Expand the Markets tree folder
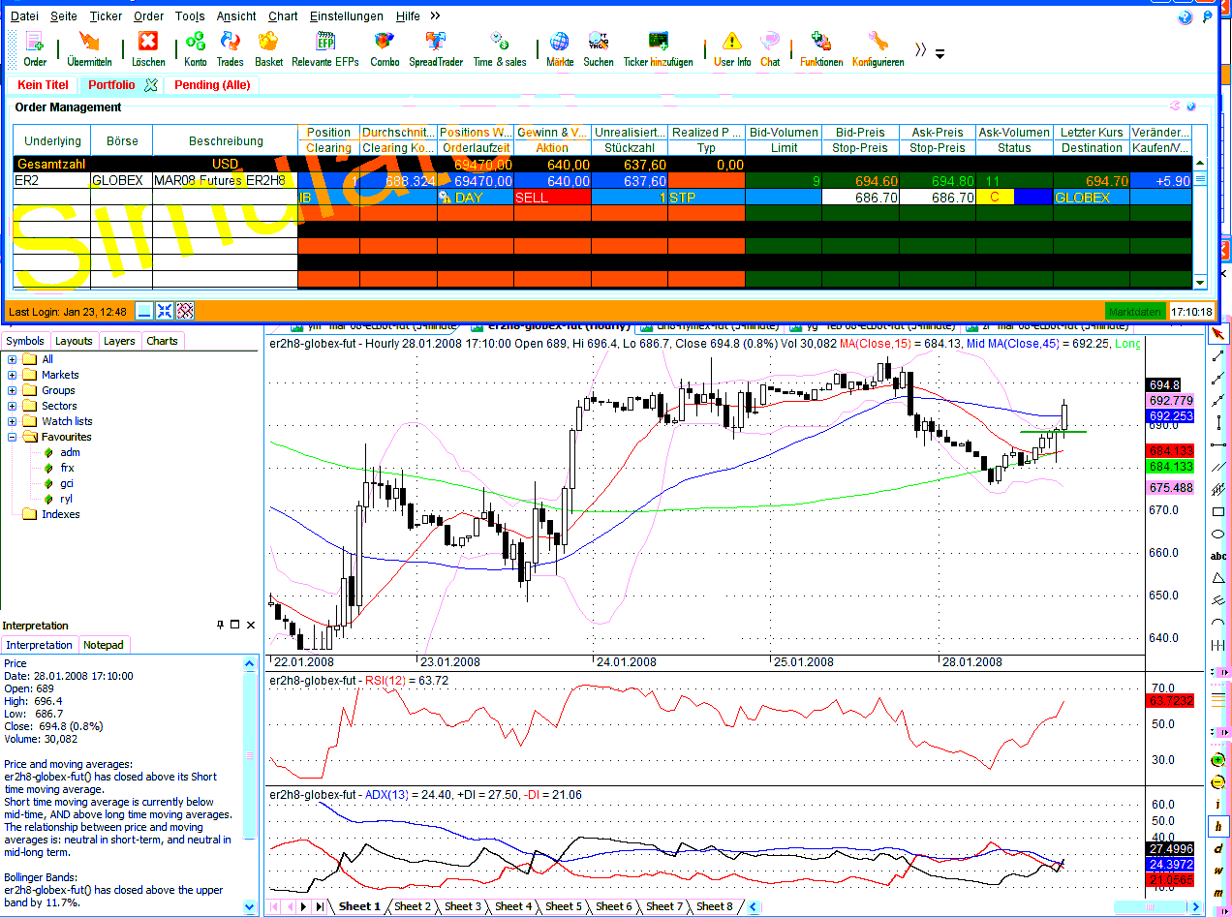 pos(13,375)
